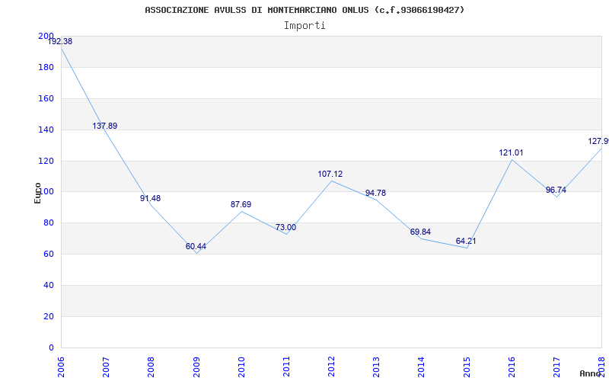The width and height of the screenshot is (609, 381).
Task: Click the 2016 x-axis year label
Action: pos(512,367)
